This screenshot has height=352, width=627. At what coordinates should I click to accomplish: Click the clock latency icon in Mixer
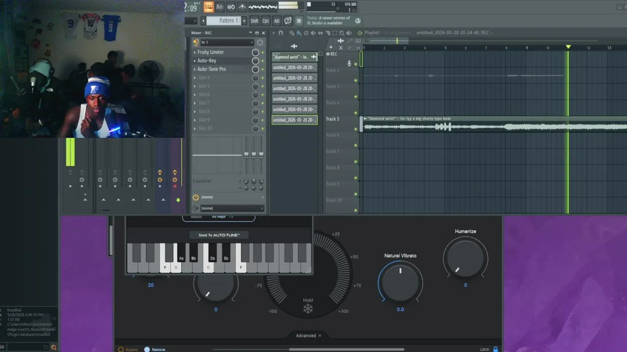[x=195, y=197]
